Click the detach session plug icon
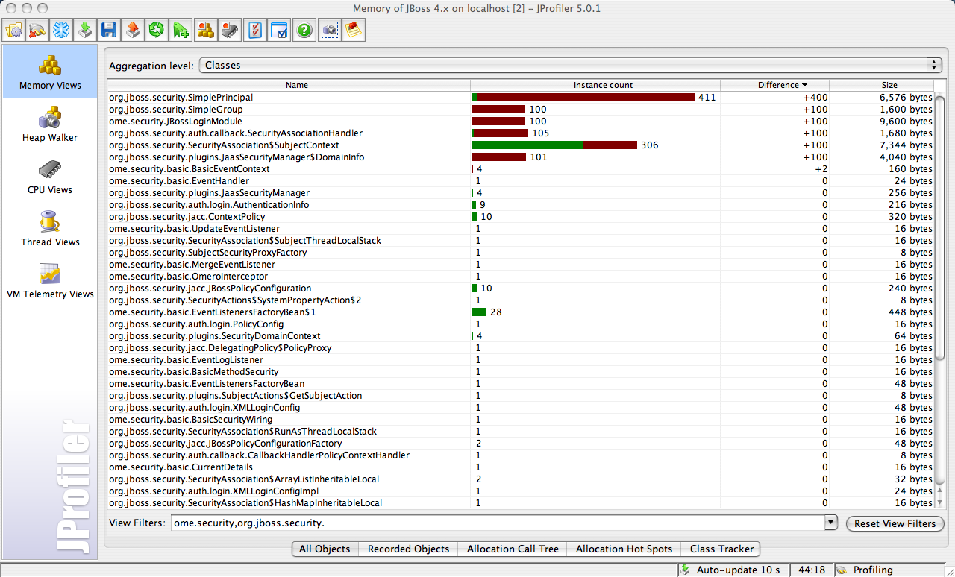 tap(37, 30)
